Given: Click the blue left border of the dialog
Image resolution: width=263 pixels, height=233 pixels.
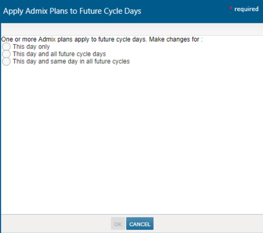Looking at the screenshot, I should (1, 132).
